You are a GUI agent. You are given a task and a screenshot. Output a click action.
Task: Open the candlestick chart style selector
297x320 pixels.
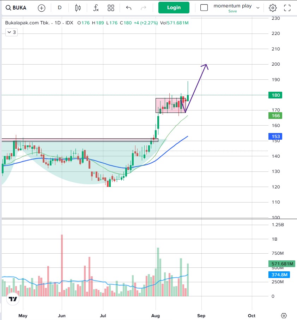(78, 8)
